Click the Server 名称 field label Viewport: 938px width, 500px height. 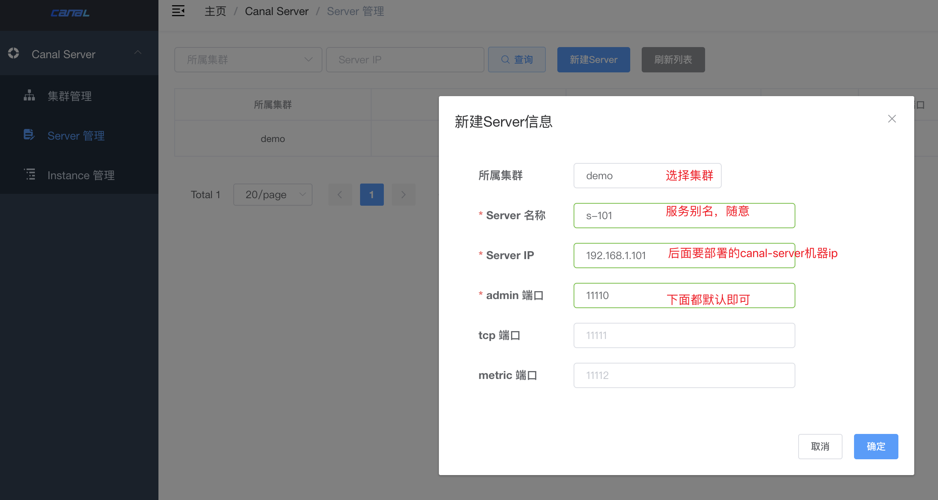[x=516, y=216]
